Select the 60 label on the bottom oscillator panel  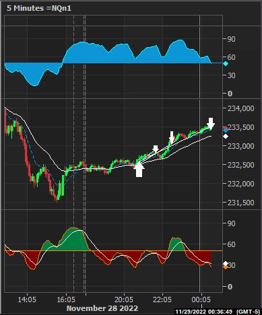tap(232, 244)
